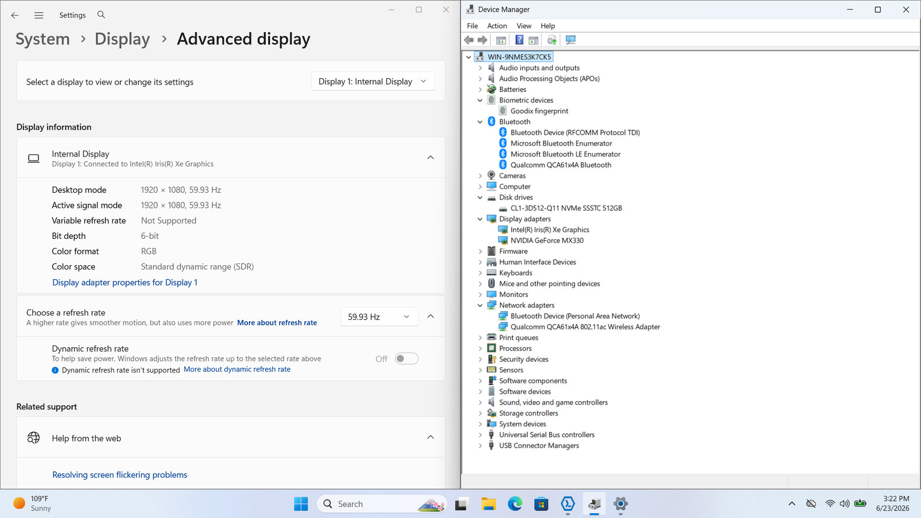The width and height of the screenshot is (921, 518).
Task: Go to Display breadcrumb
Action: [x=122, y=39]
